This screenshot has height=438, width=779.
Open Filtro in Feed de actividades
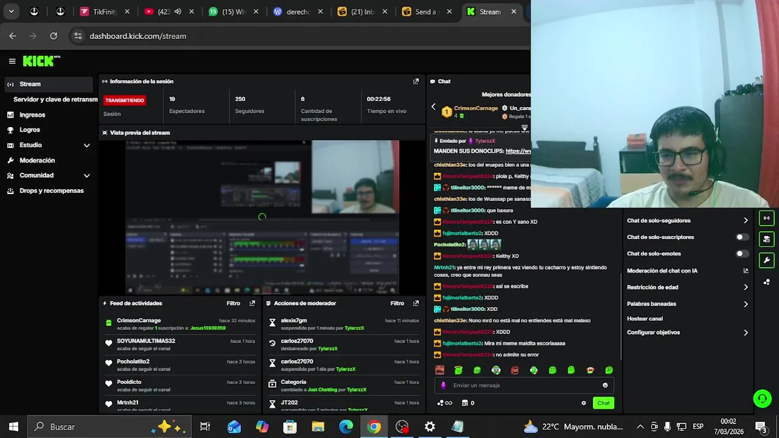click(x=233, y=303)
